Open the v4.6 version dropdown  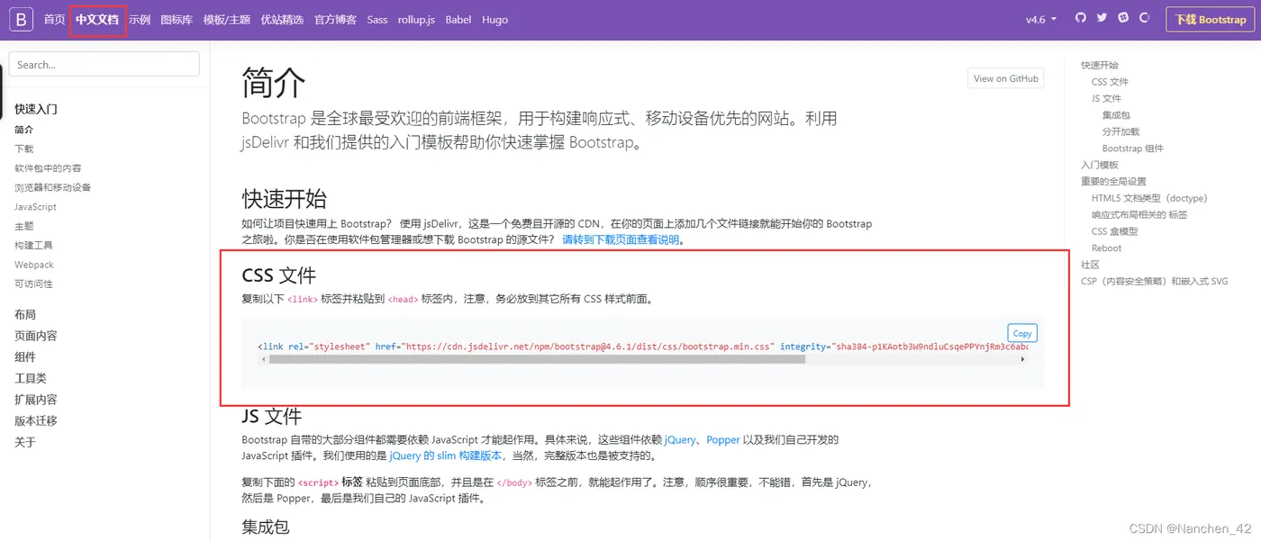pos(1041,19)
